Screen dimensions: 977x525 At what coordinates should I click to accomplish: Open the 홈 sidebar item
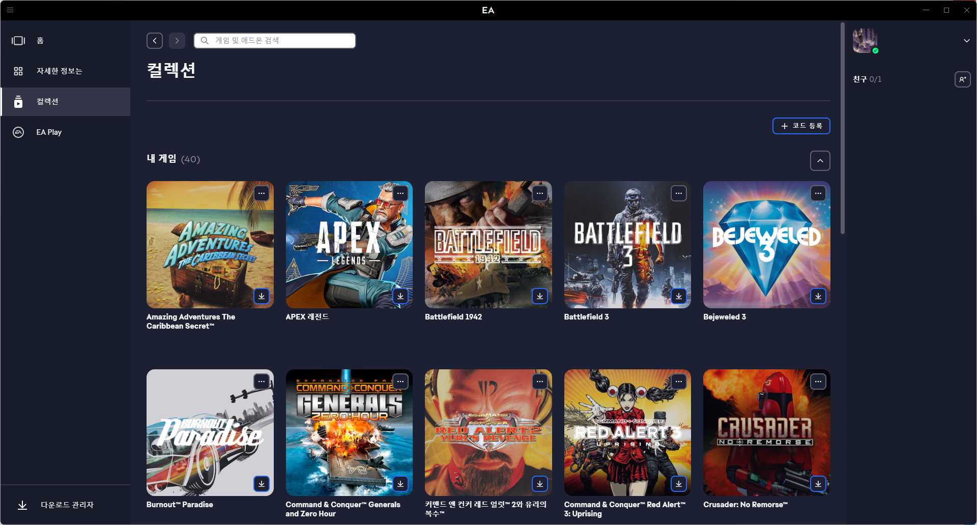point(65,41)
